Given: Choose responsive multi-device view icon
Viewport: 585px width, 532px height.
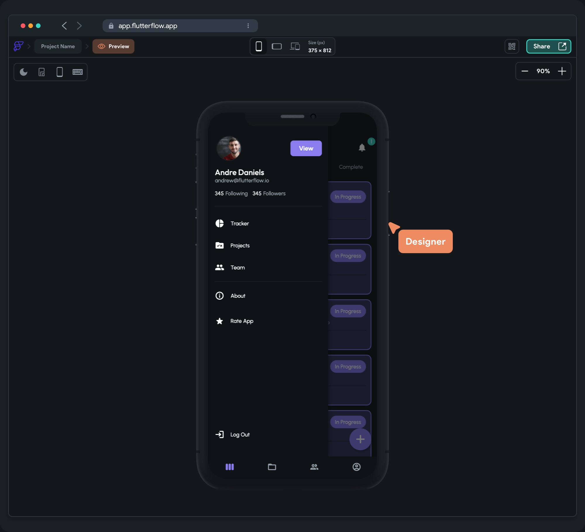Looking at the screenshot, I should coord(295,46).
